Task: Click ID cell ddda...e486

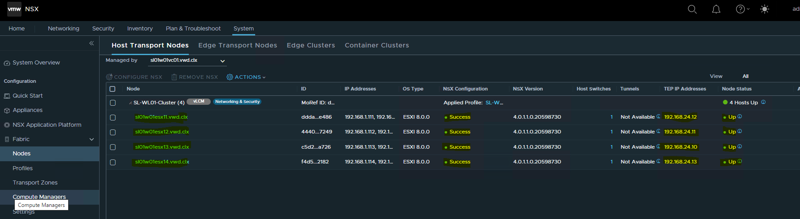Action: point(317,117)
